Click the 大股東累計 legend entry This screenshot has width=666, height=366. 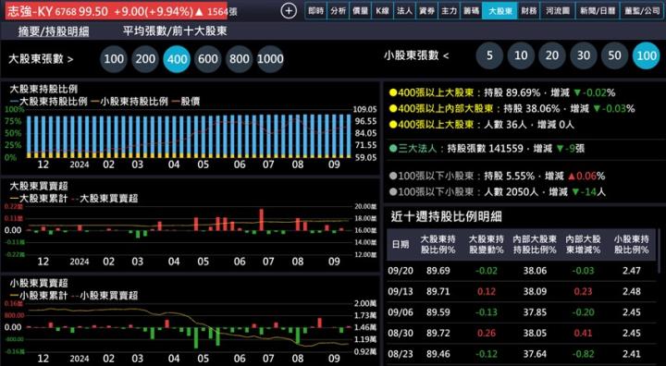(x=38, y=199)
